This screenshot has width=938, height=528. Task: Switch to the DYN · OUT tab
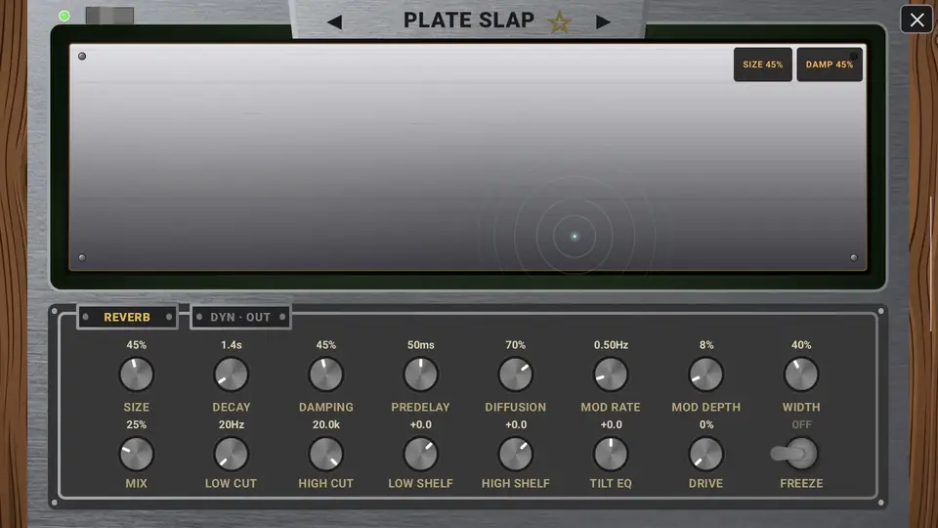(x=240, y=317)
